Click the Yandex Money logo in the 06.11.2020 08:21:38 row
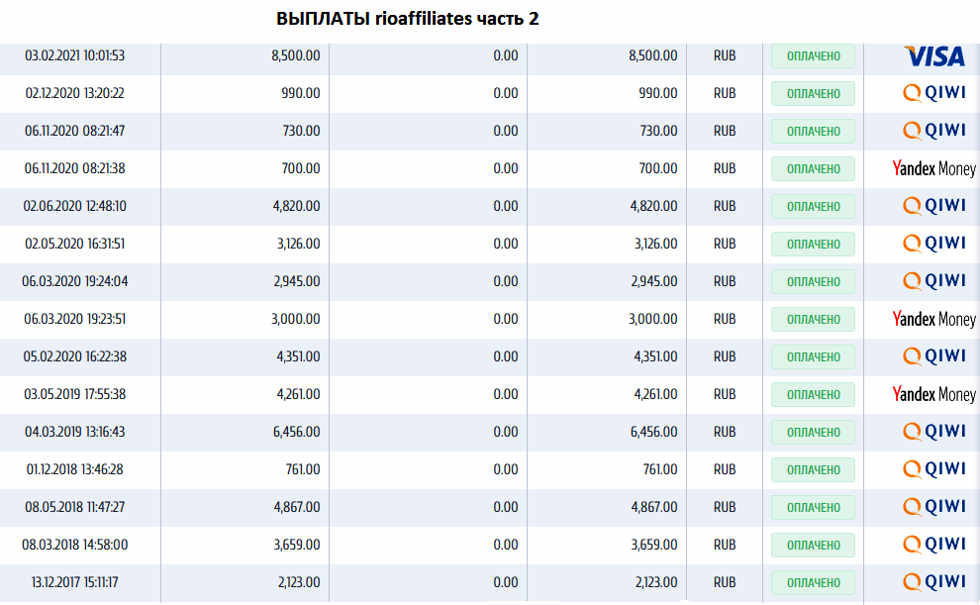 click(x=933, y=168)
